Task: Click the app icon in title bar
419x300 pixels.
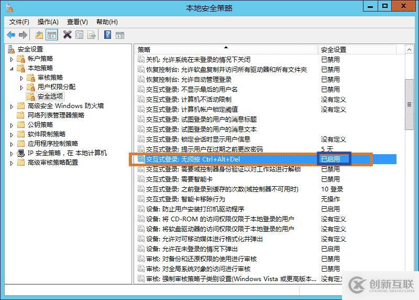Action: 9,8
